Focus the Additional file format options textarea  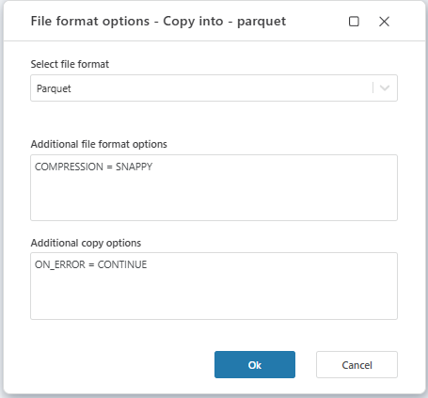coord(214,187)
